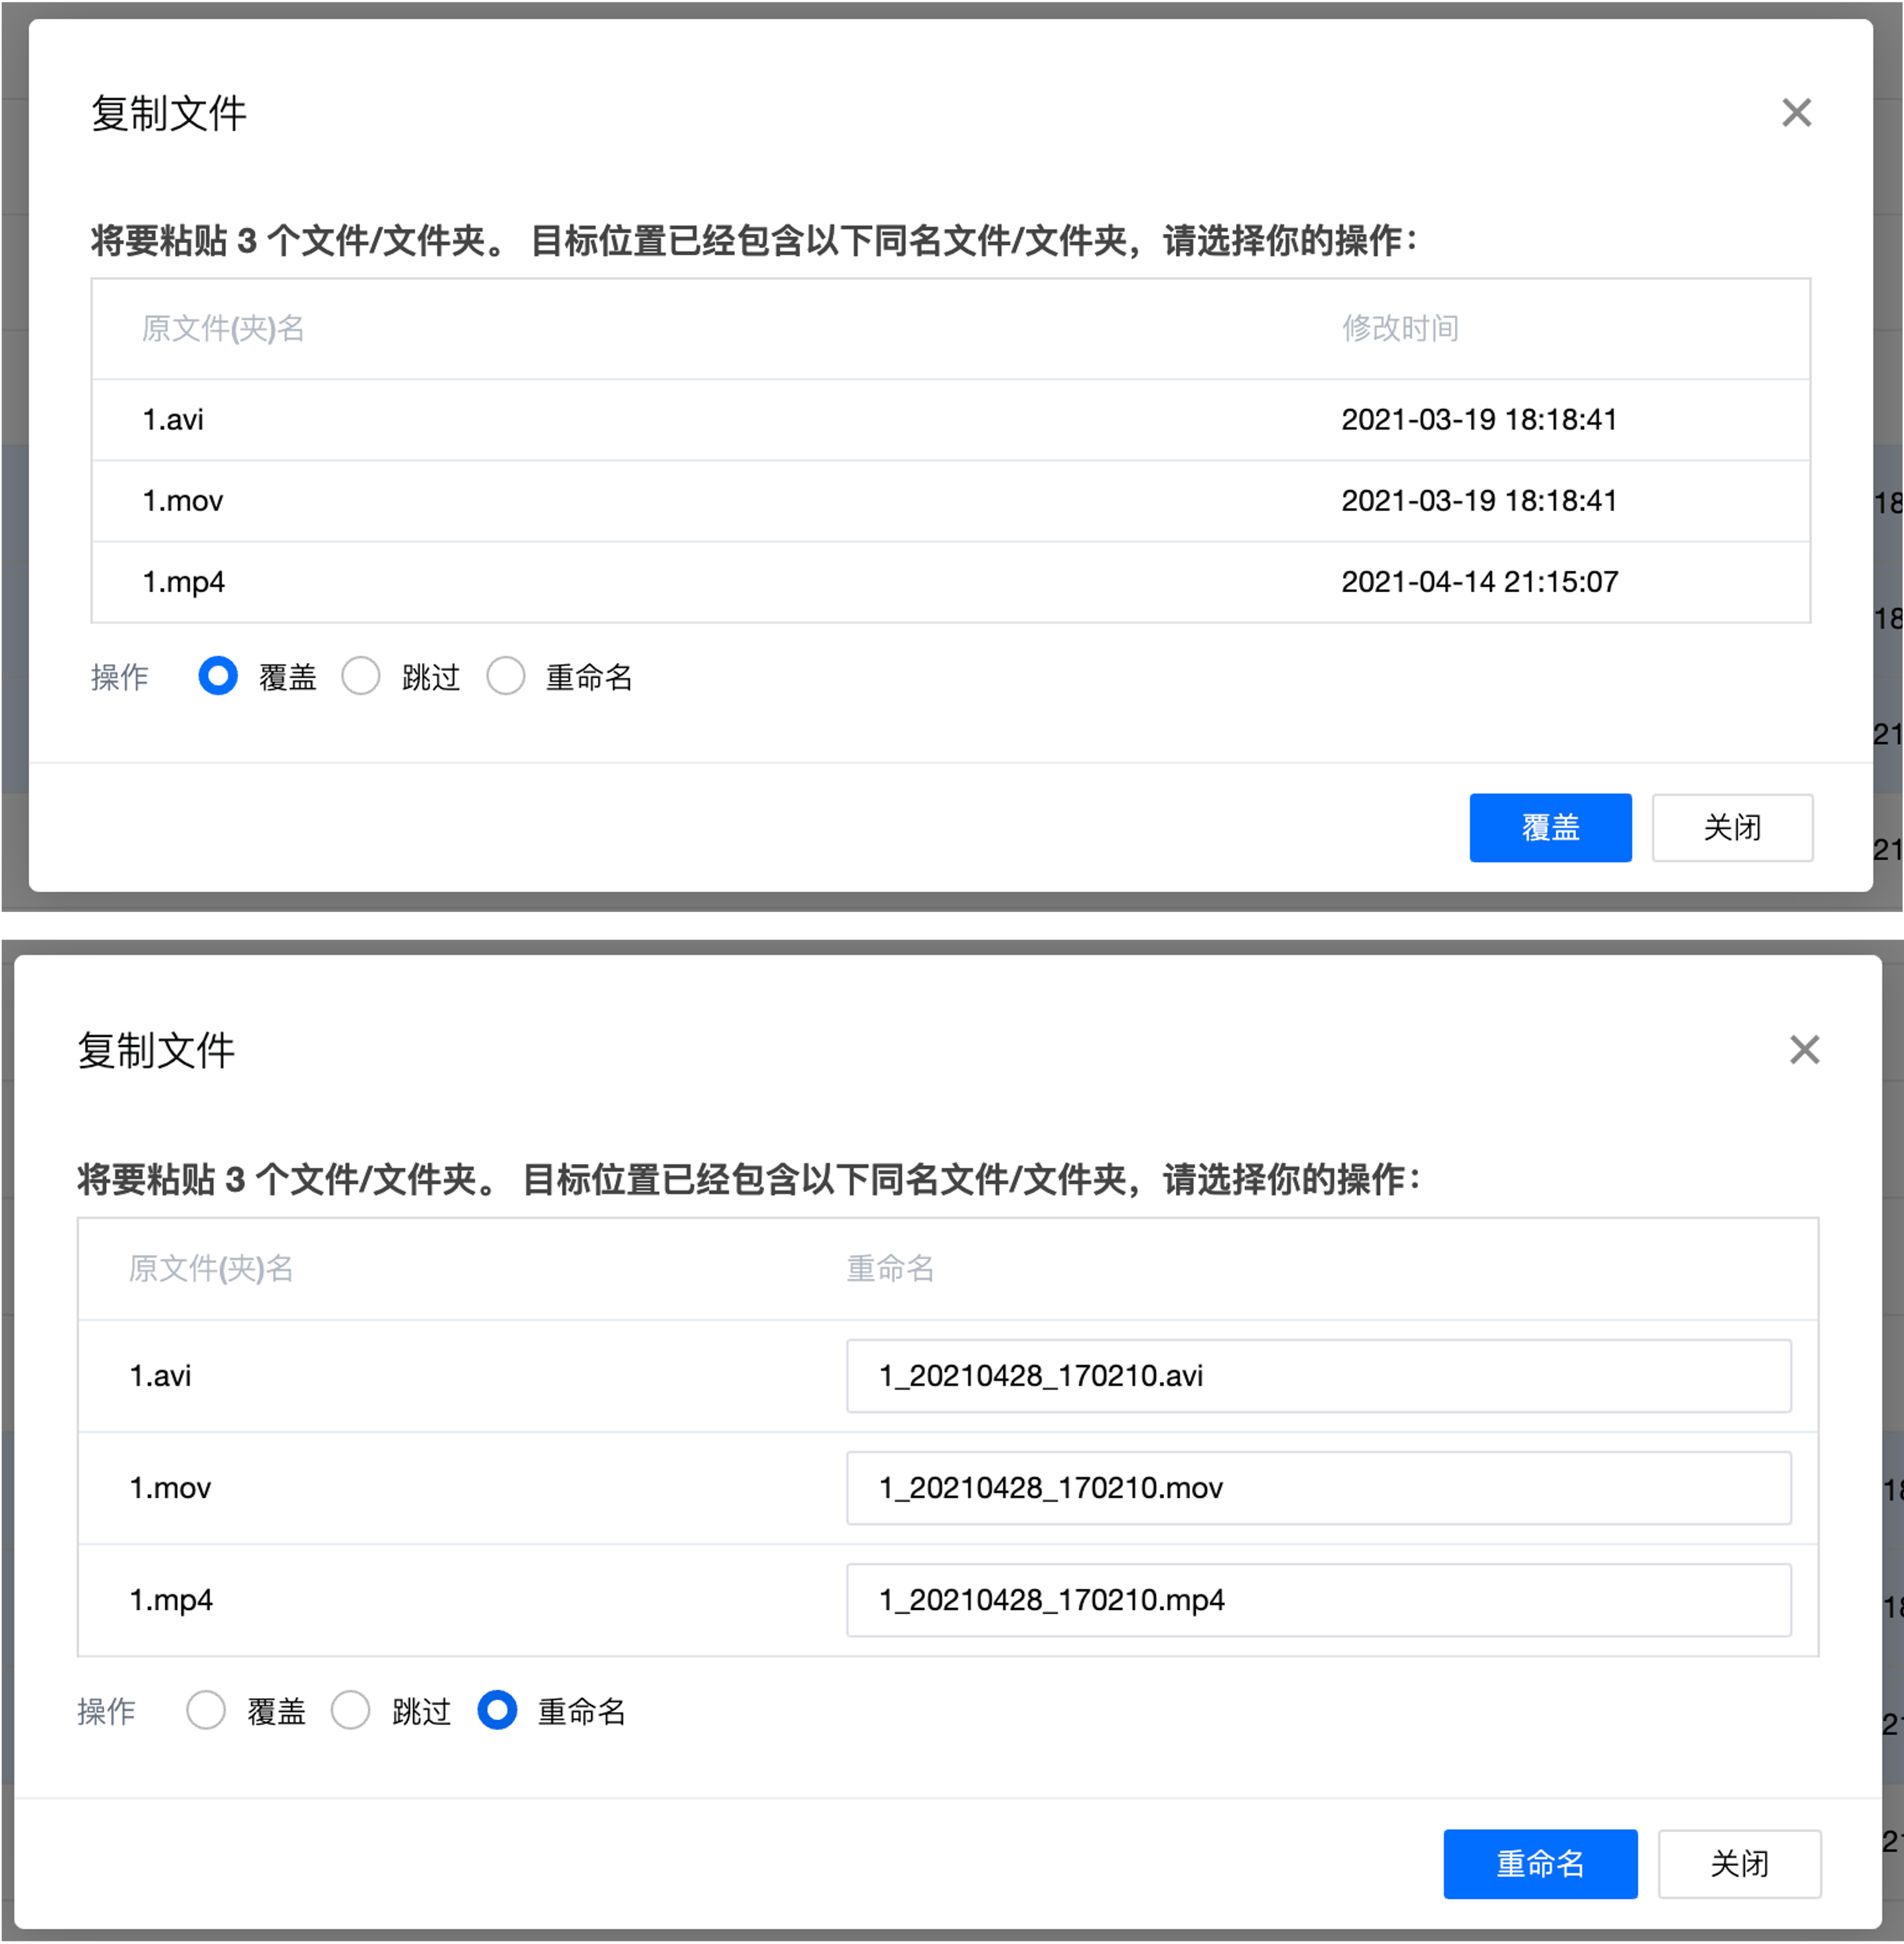Click 关闭 button in bottom dialog
The height and width of the screenshot is (1944, 1904).
[1739, 1864]
